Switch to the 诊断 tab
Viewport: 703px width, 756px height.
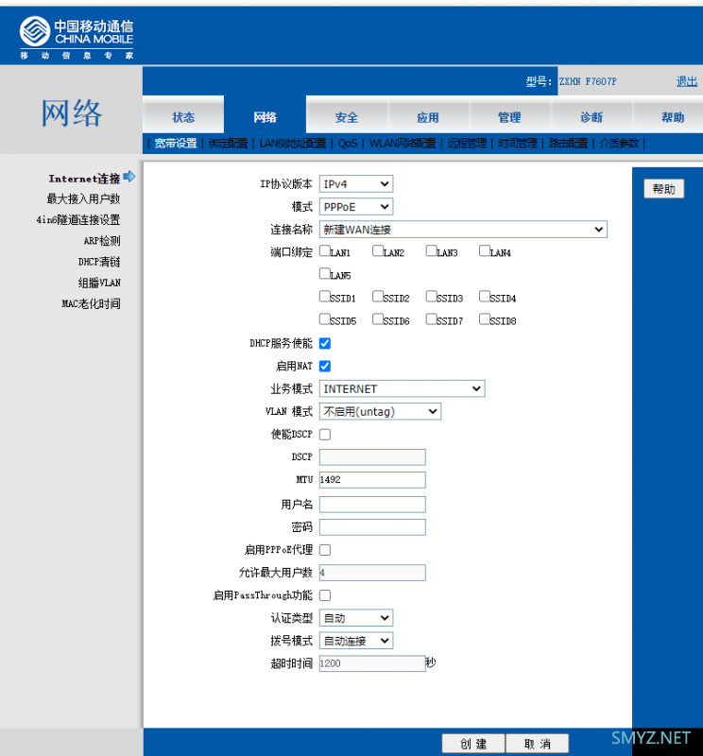[x=592, y=116]
